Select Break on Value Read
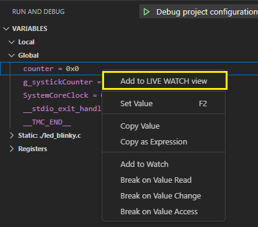 pyautogui.click(x=164, y=180)
